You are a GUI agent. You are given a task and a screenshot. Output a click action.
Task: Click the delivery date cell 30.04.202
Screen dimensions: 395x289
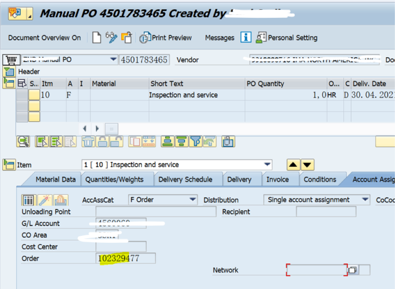coord(373,95)
